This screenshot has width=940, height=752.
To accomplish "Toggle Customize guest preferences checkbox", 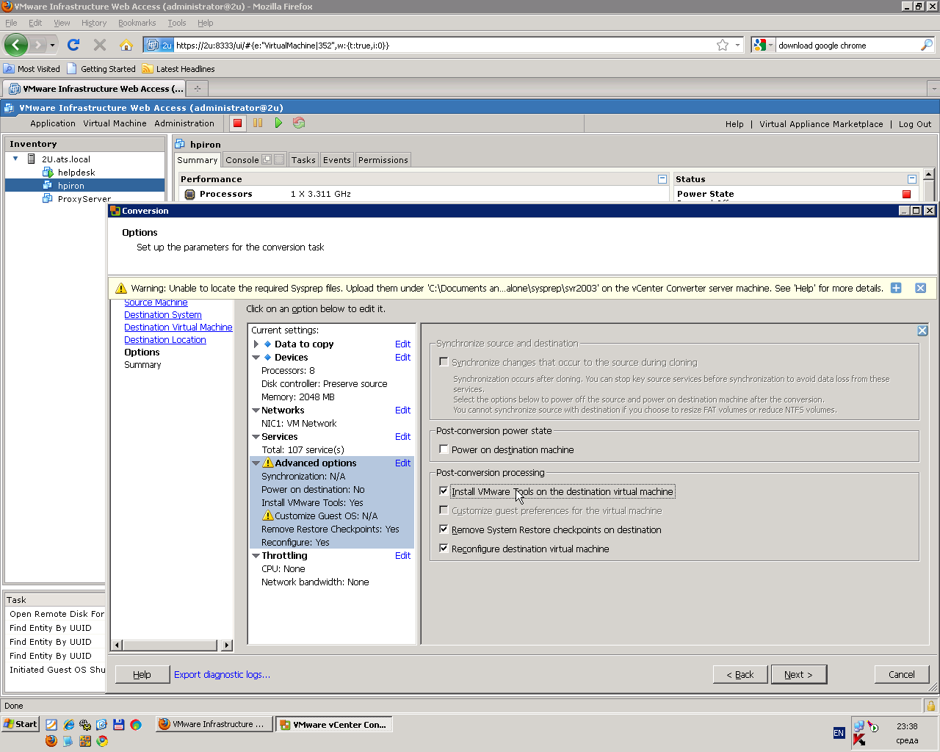I will [444, 510].
